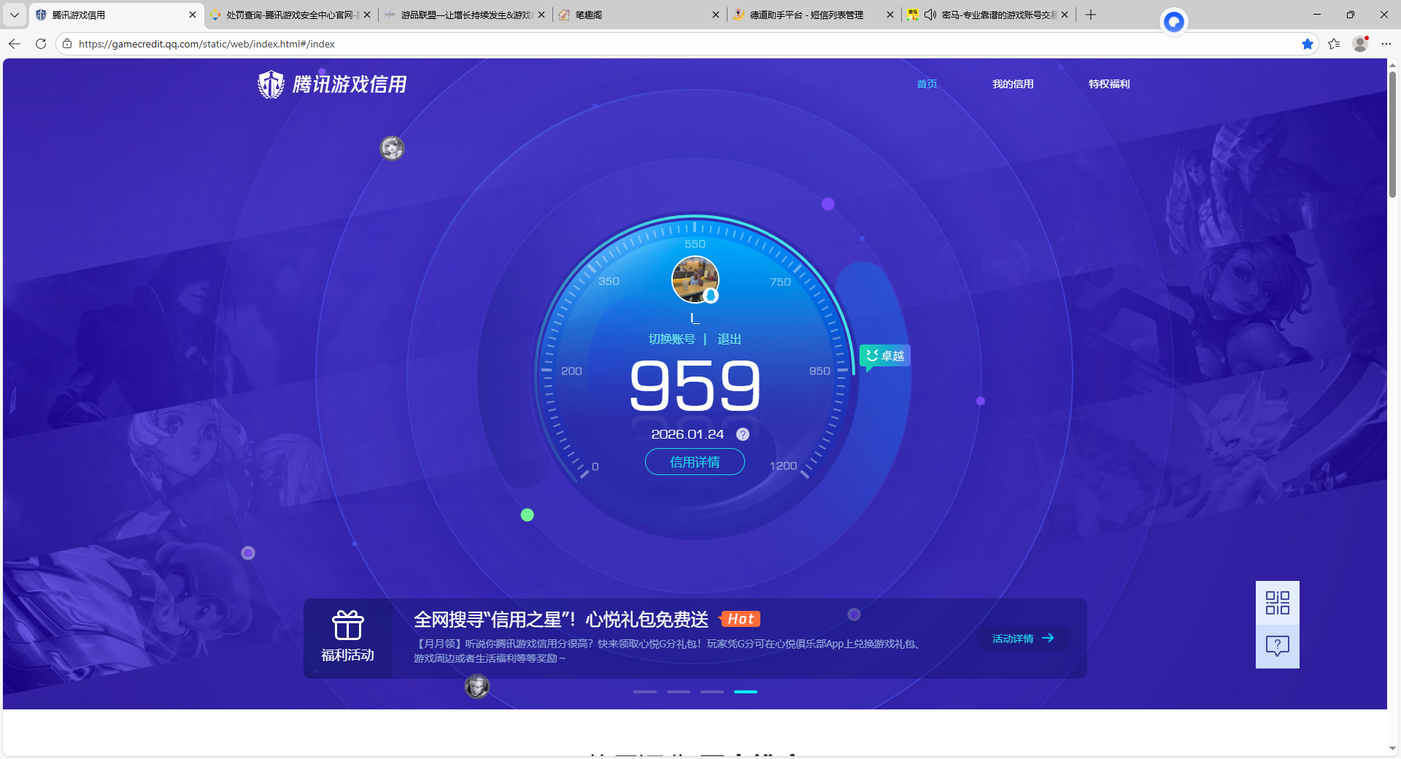Bookmark page with the star icon

1307,44
